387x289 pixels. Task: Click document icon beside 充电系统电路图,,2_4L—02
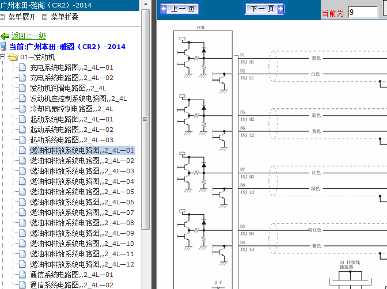coord(22,78)
